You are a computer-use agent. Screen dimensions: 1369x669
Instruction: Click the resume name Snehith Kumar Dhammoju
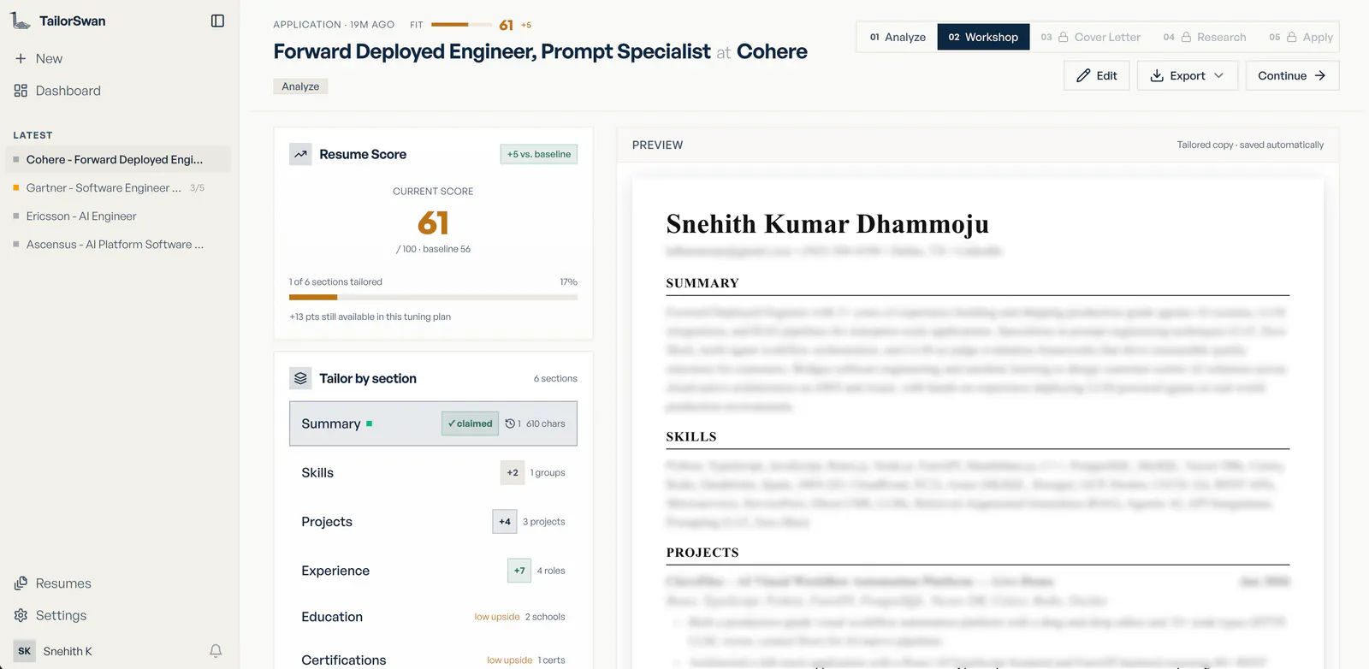click(827, 224)
